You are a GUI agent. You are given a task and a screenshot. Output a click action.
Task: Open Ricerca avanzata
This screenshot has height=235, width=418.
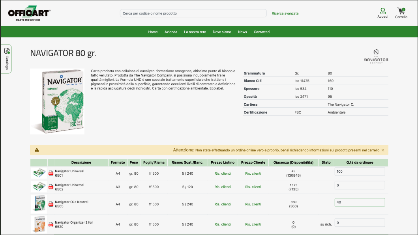click(x=285, y=13)
